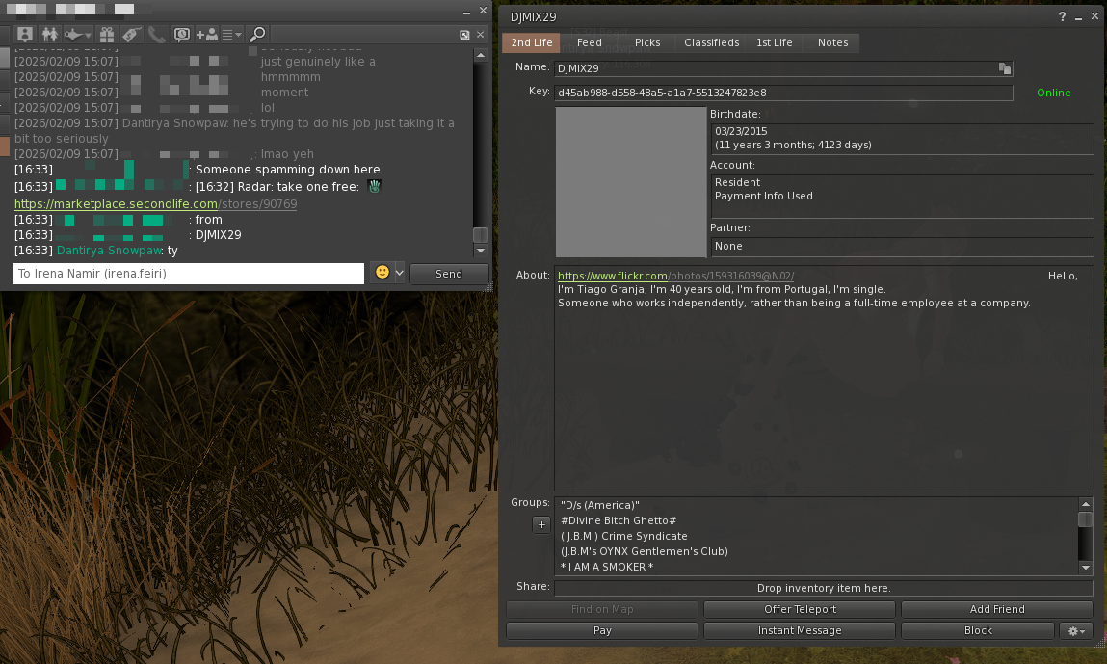Open the emoji picker smiley icon
1107x664 pixels.
[x=382, y=272]
